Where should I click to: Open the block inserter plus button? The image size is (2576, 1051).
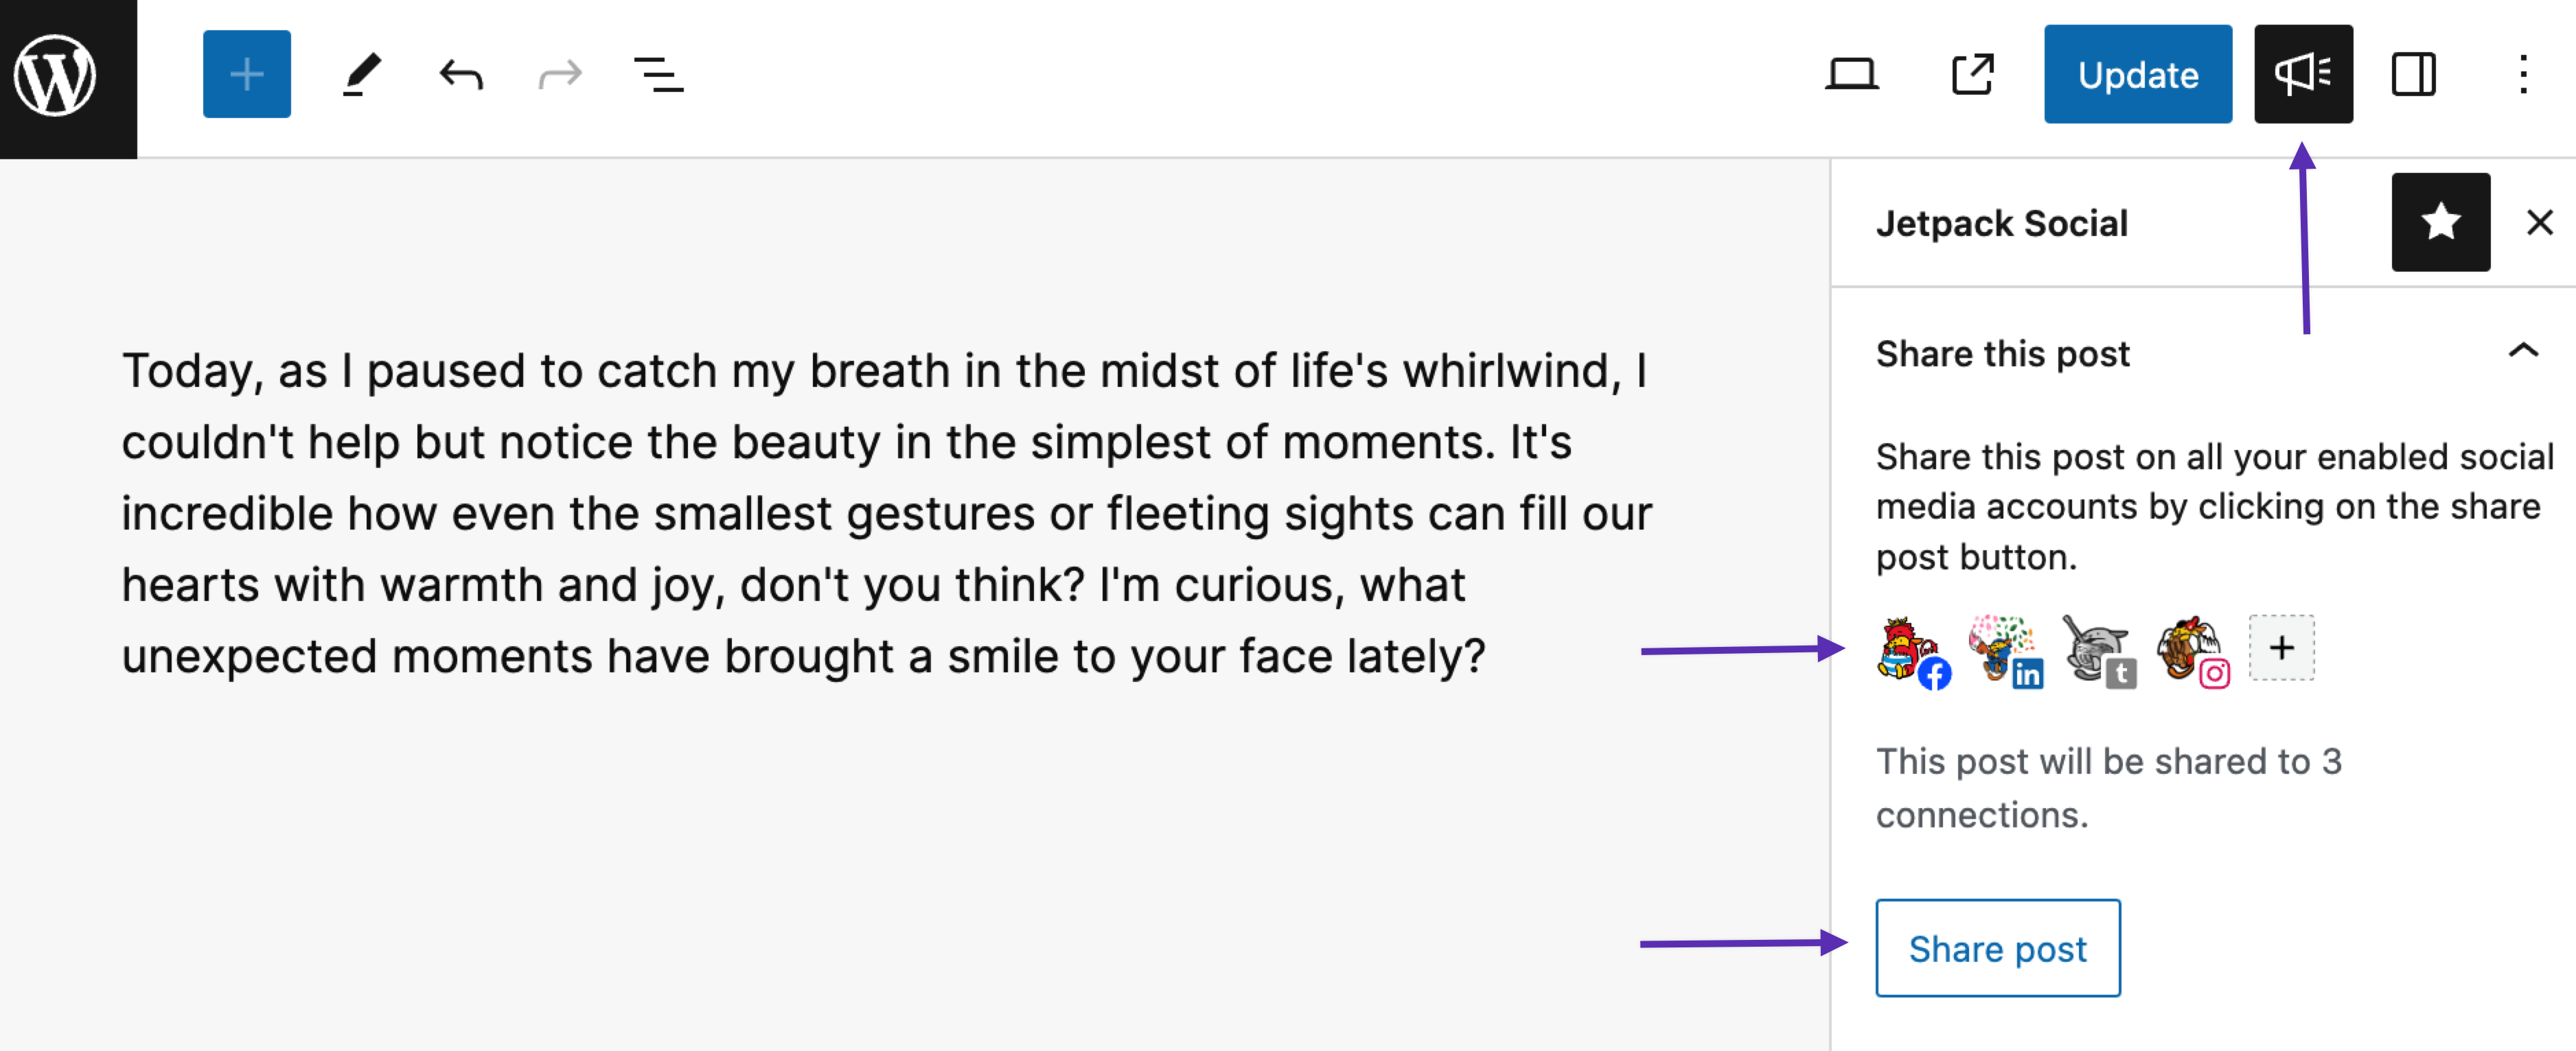(246, 74)
